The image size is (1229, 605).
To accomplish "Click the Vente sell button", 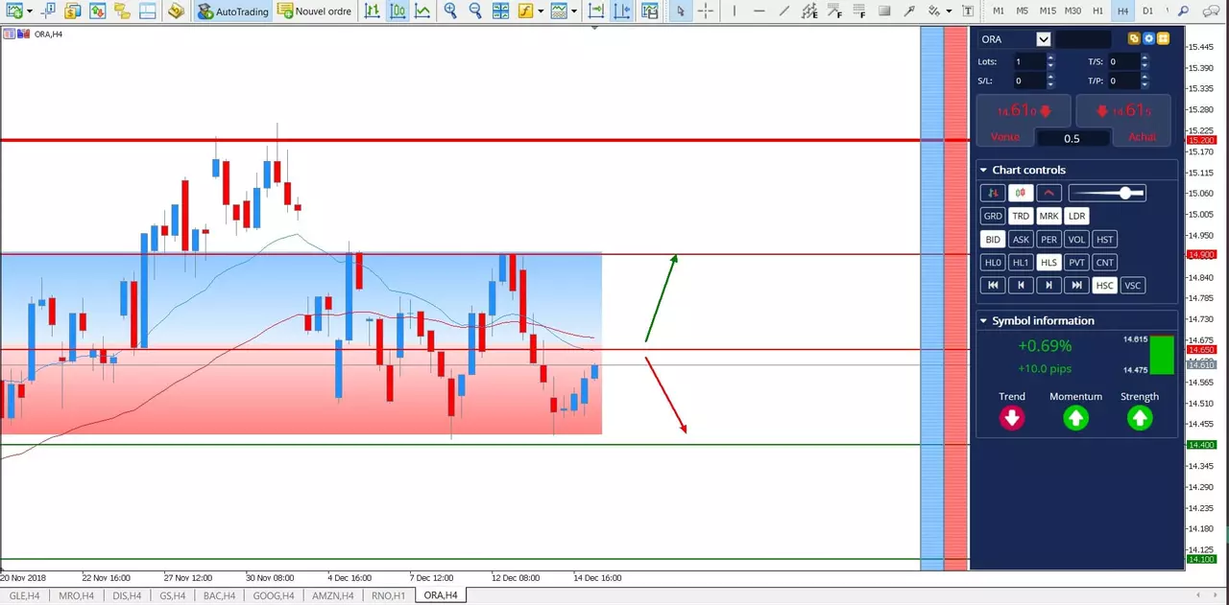I will click(x=1005, y=137).
